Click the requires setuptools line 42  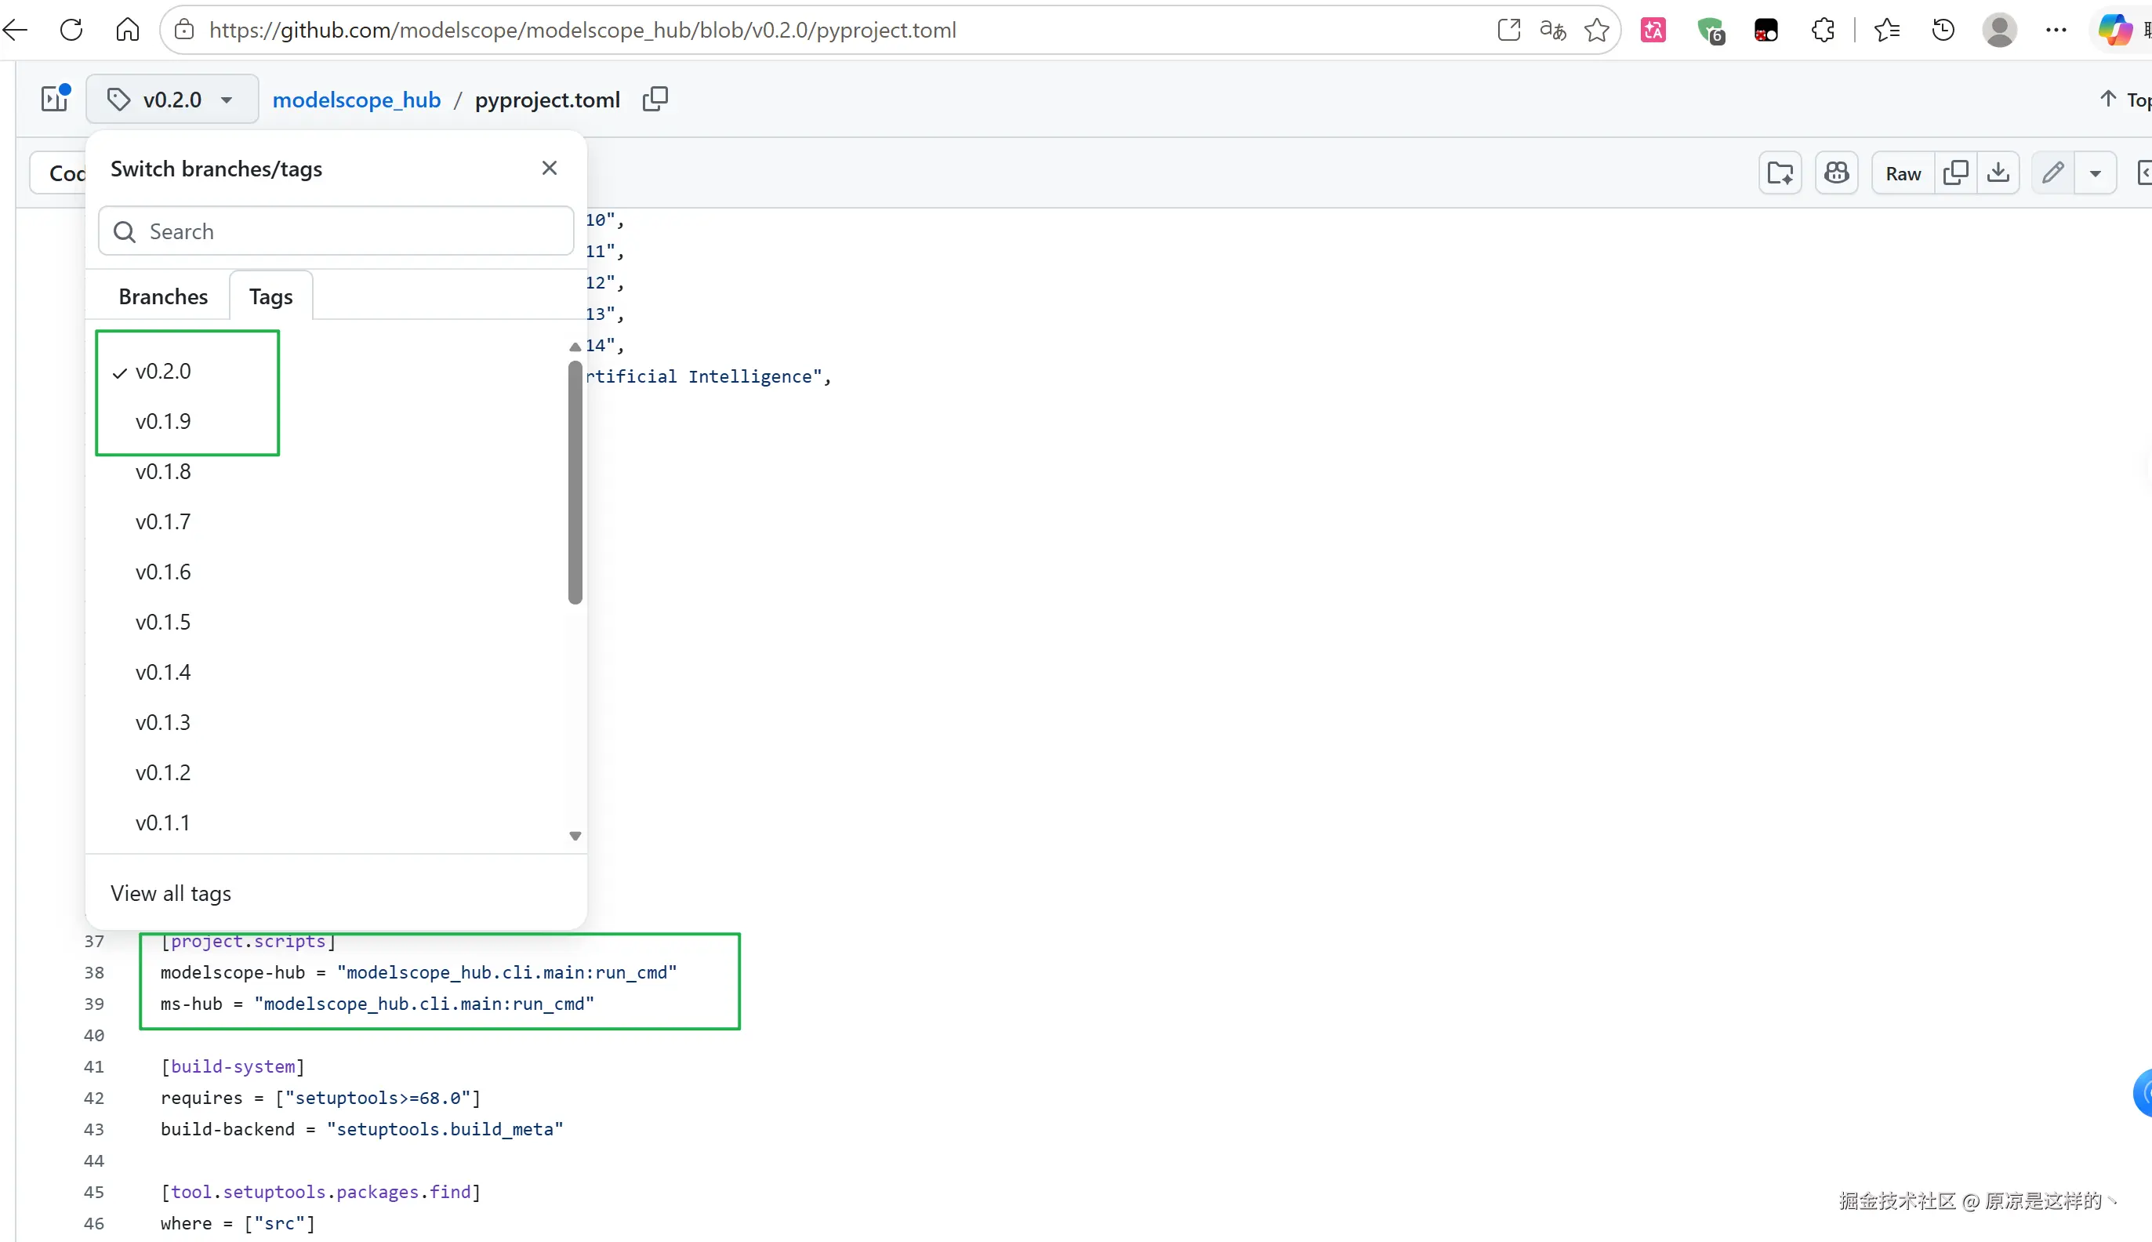click(321, 1098)
